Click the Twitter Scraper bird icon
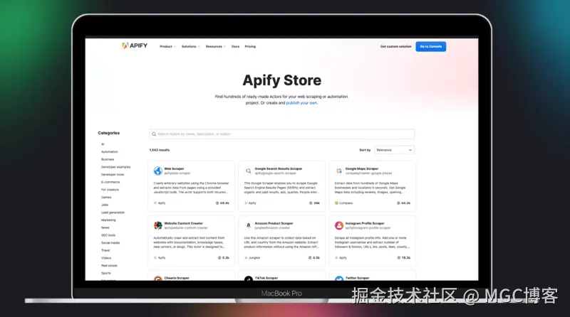 (x=339, y=279)
